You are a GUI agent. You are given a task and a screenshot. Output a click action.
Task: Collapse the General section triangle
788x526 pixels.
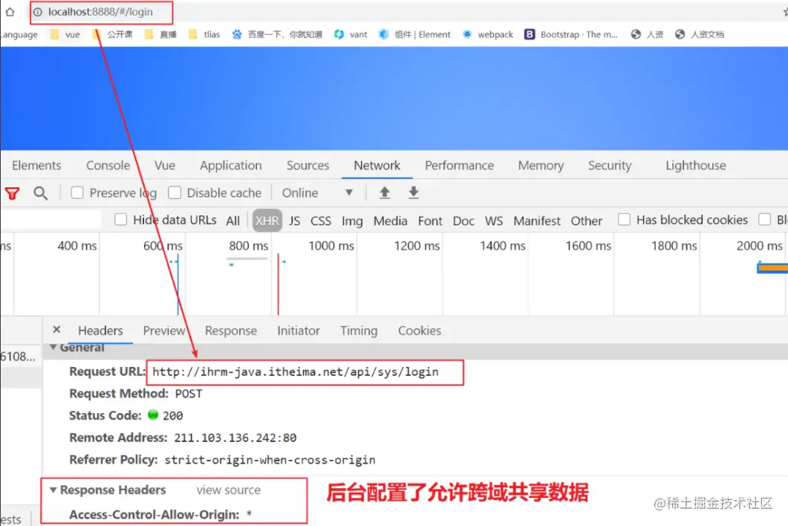tap(53, 347)
